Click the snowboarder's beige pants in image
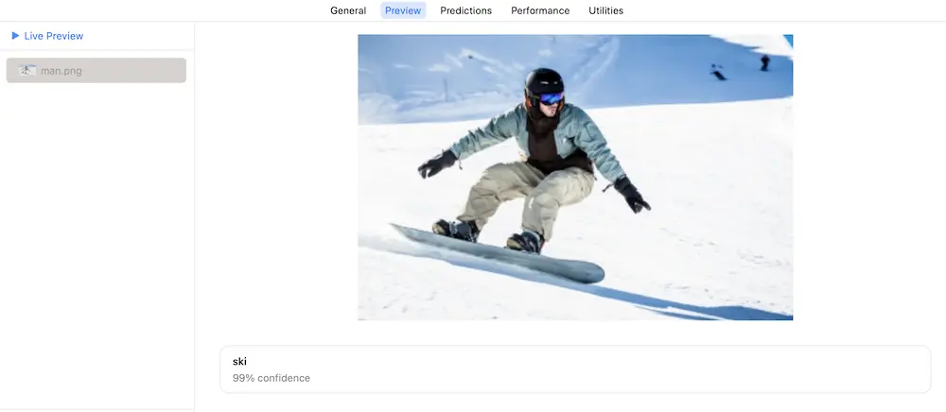The image size is (946, 412). click(x=525, y=196)
